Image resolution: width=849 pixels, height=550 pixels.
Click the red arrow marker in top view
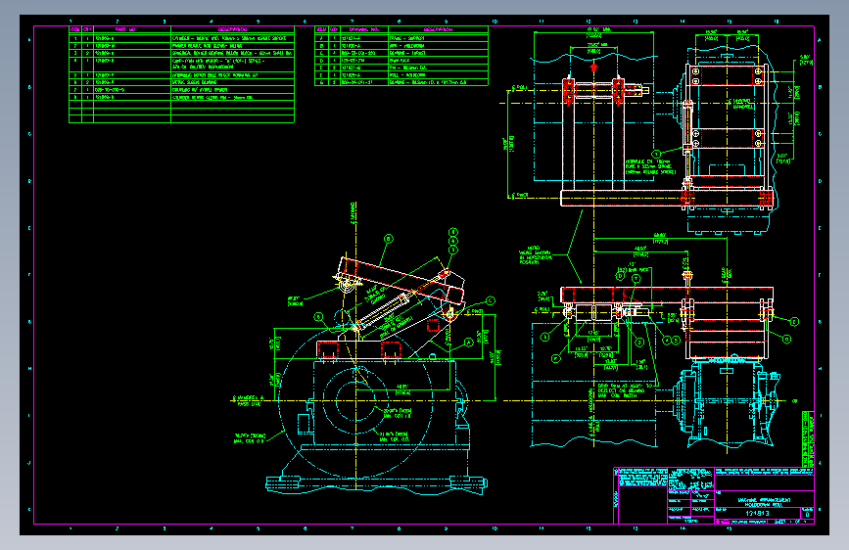pyautogui.click(x=594, y=68)
